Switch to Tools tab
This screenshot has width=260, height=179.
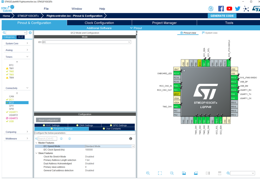[229, 23]
